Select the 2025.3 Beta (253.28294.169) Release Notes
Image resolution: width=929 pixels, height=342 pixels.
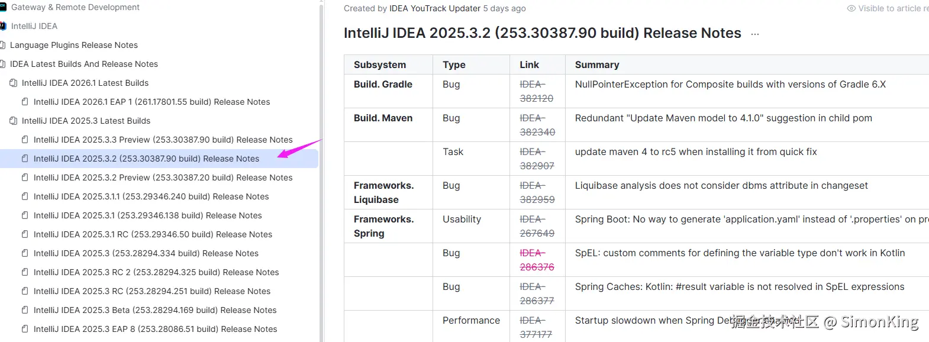155,310
